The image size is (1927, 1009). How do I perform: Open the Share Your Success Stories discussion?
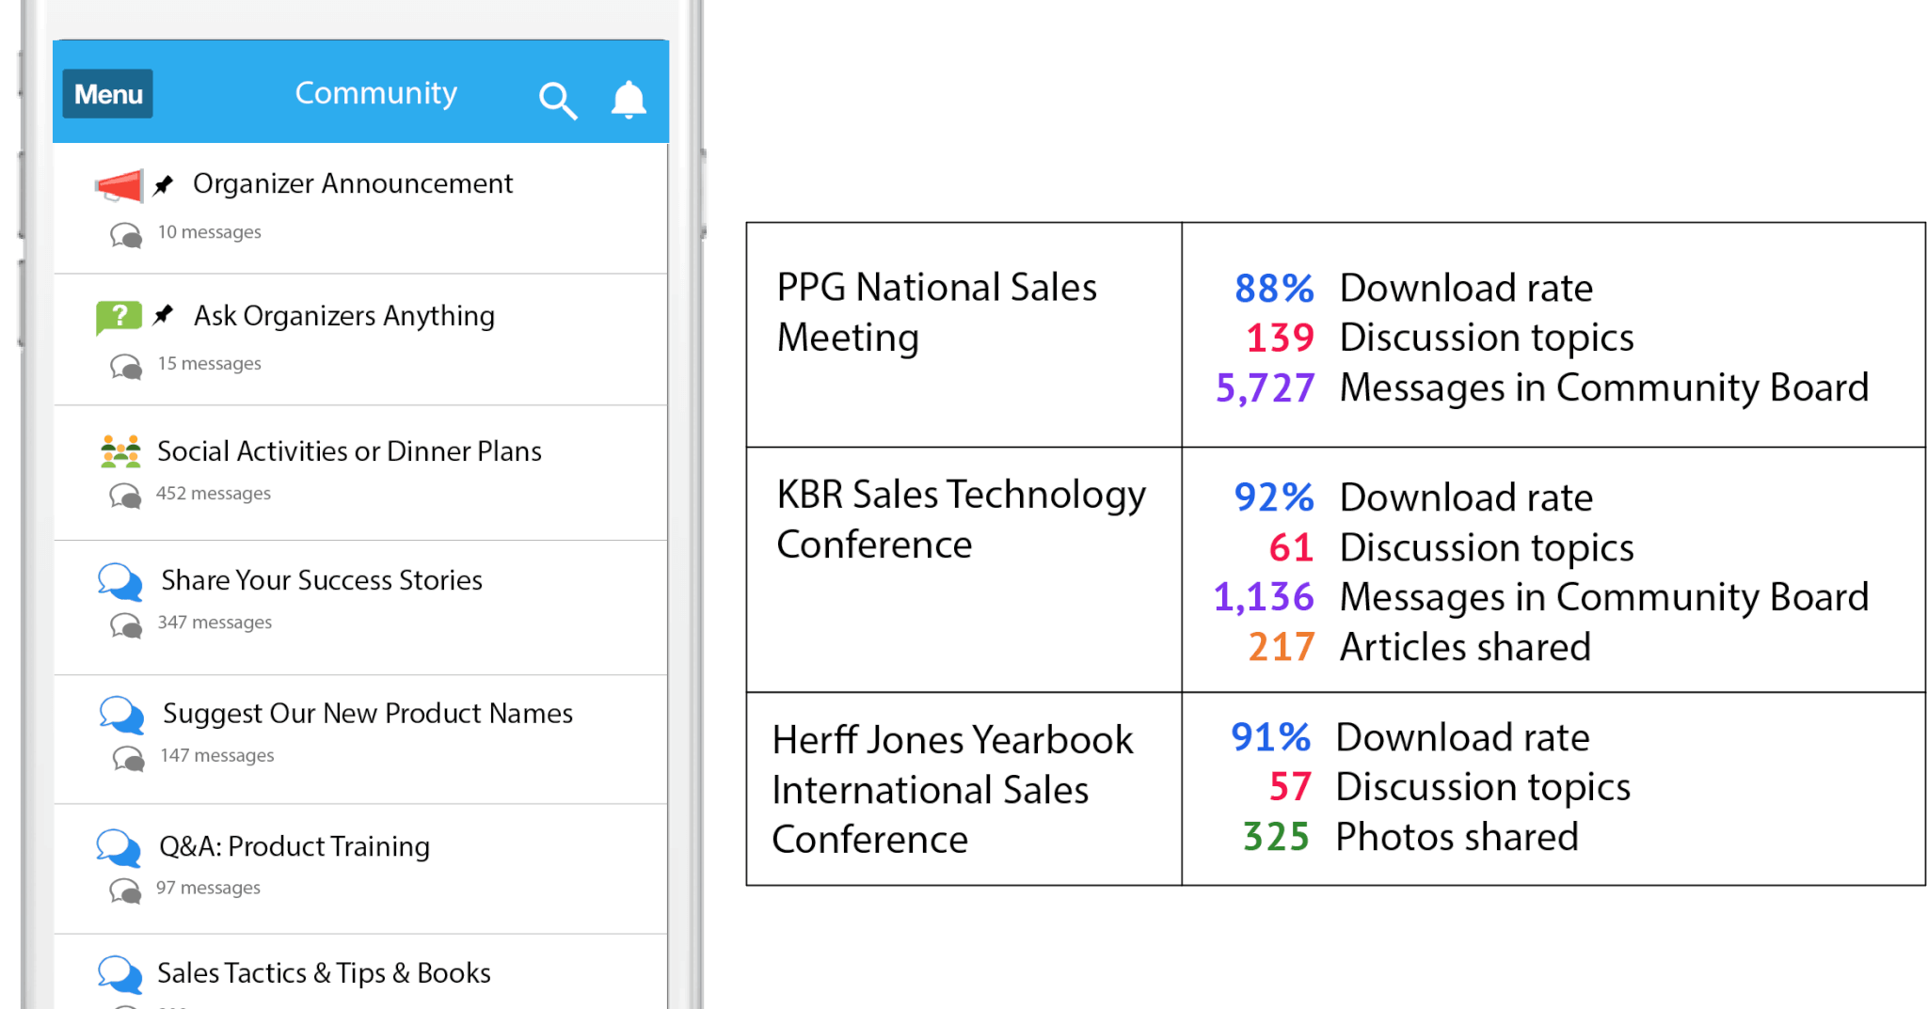[321, 580]
